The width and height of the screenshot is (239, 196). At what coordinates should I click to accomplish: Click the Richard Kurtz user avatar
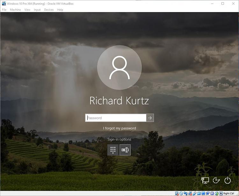[119, 68]
